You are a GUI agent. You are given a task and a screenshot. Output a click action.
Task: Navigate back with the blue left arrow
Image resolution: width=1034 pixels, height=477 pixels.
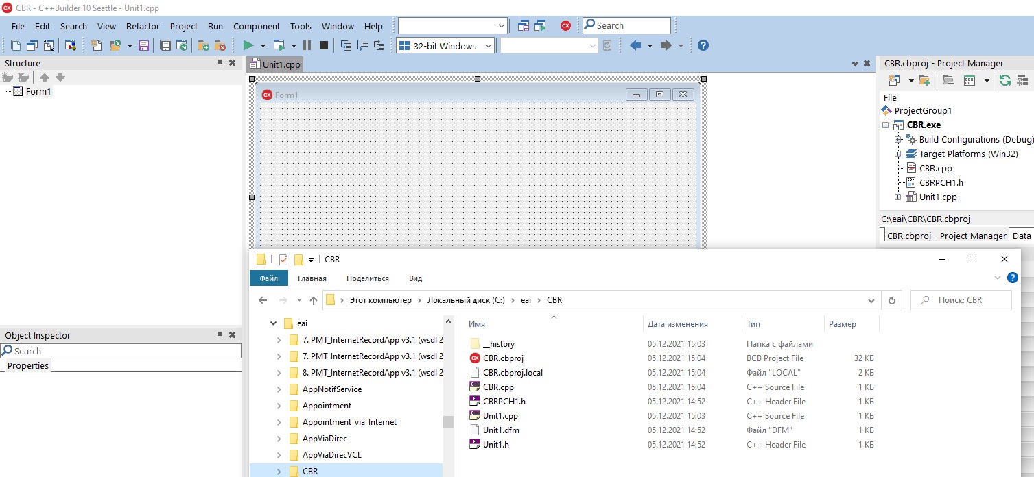635,45
